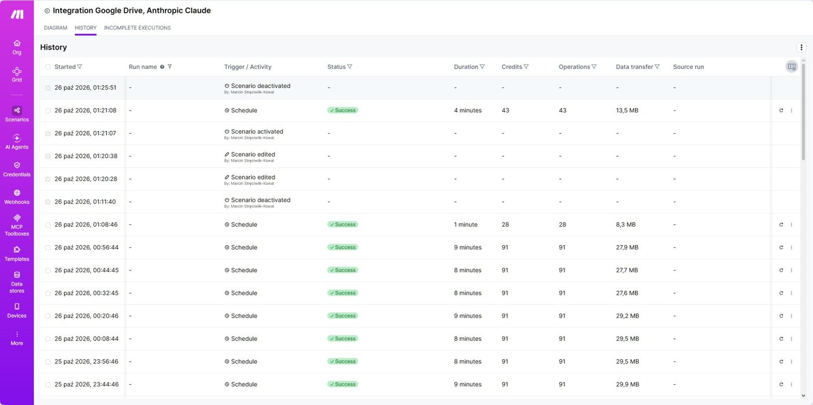
Task: Open the Duration column filter
Action: [x=482, y=67]
